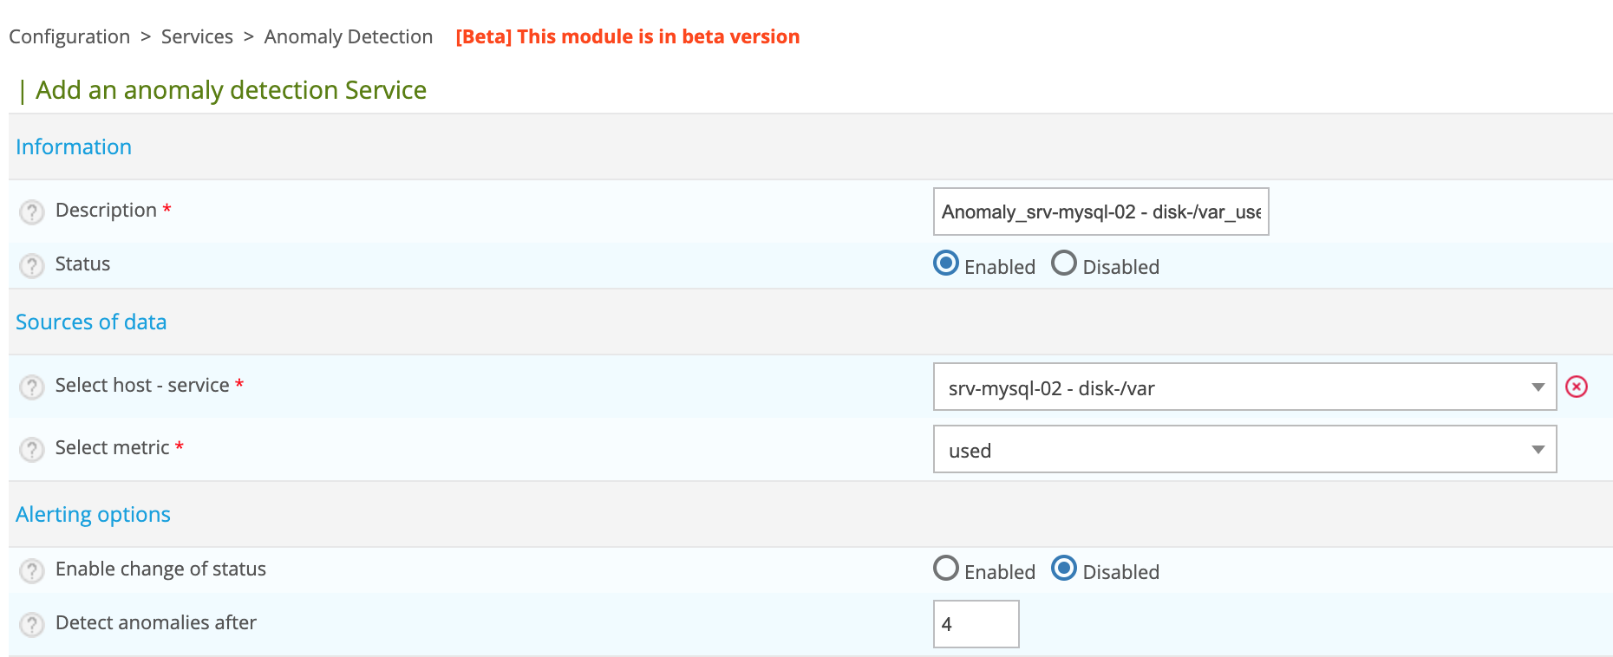The width and height of the screenshot is (1613, 657).
Task: Go to Configuration breadcrumb
Action: (x=69, y=36)
